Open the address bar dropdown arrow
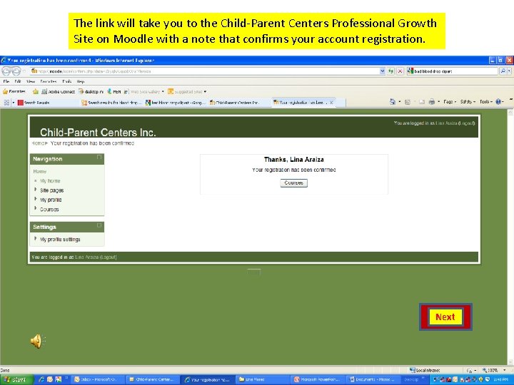The height and width of the screenshot is (385, 514). [x=382, y=71]
